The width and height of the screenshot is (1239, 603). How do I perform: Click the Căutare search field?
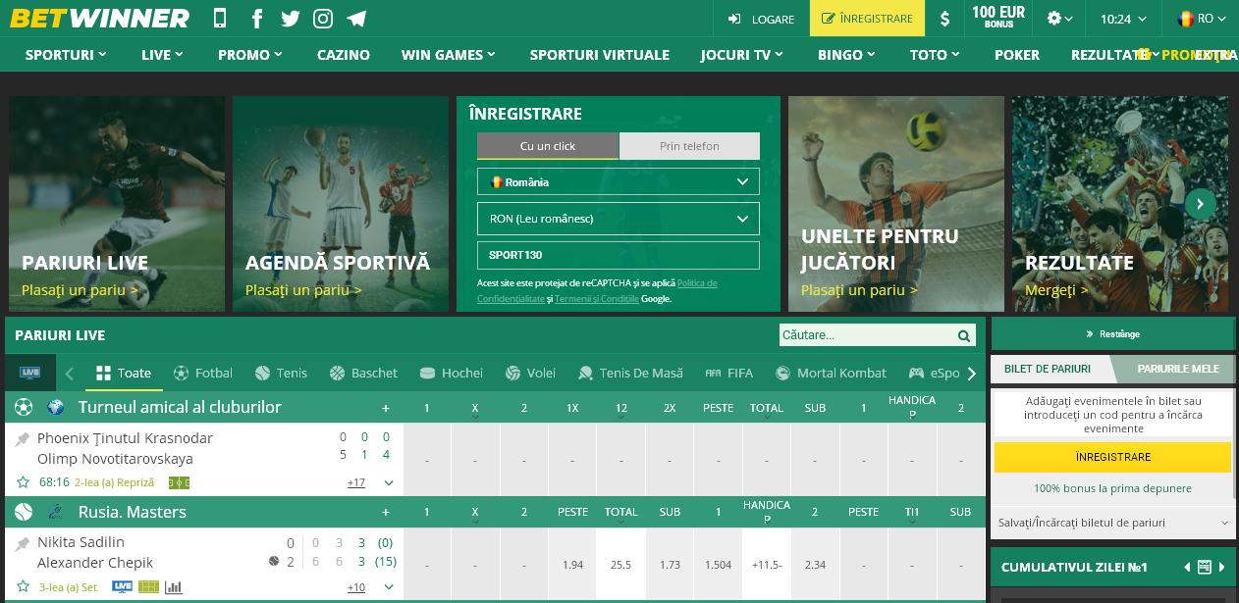point(868,335)
